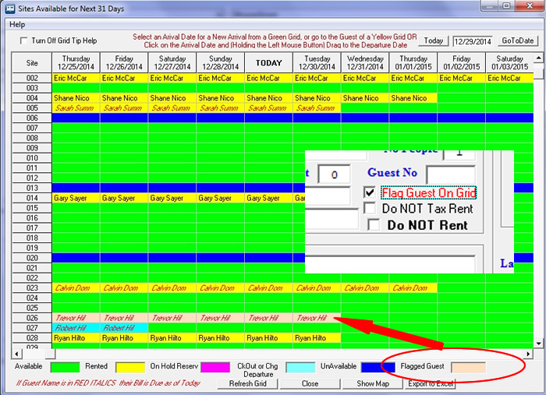
Task: Click the Export to Excel button
Action: pos(431,383)
